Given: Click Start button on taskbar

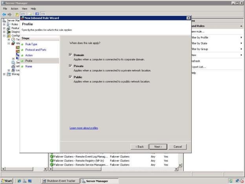Looking at the screenshot, I should [x=7, y=181].
